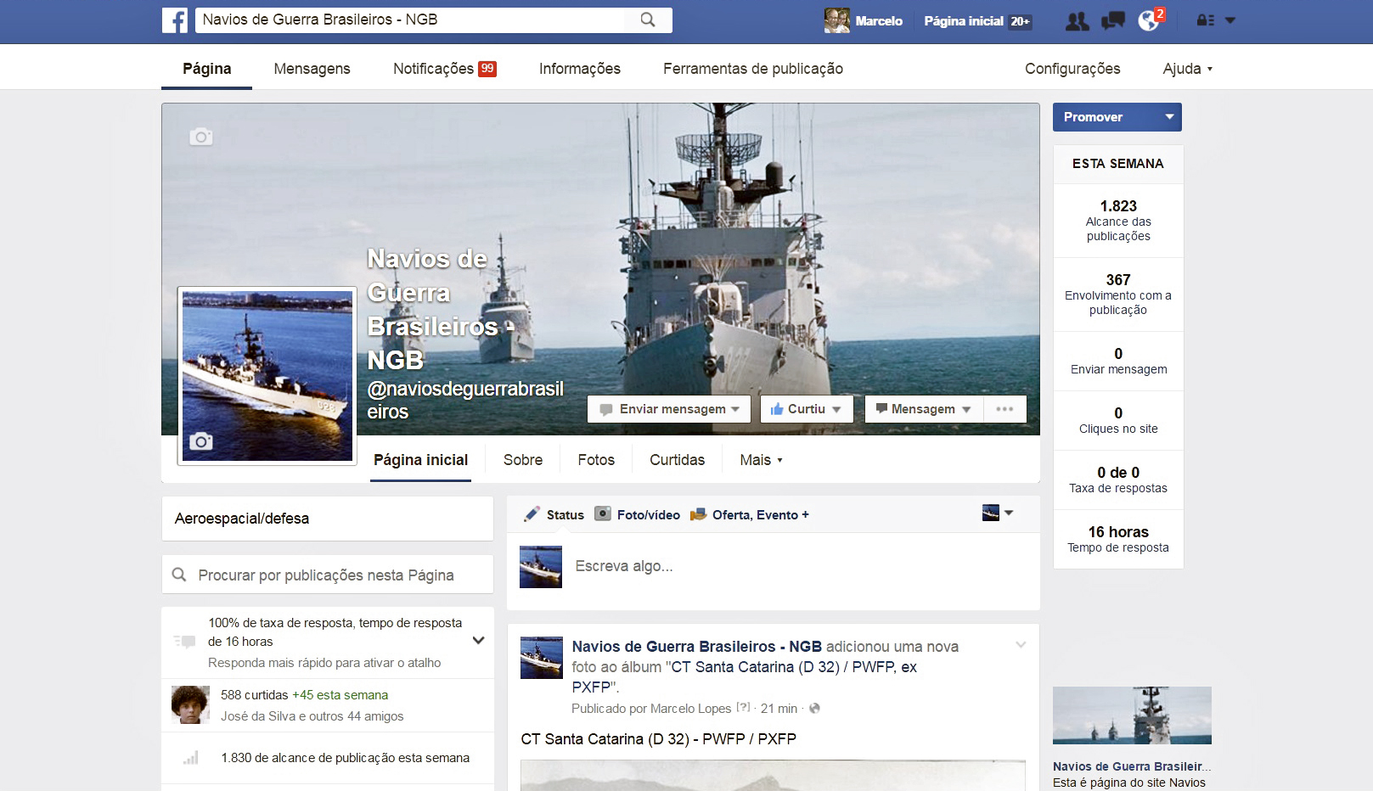The width and height of the screenshot is (1373, 791).
Task: Click the promoted page thumbnail in right sidebar
Action: tap(1132, 715)
